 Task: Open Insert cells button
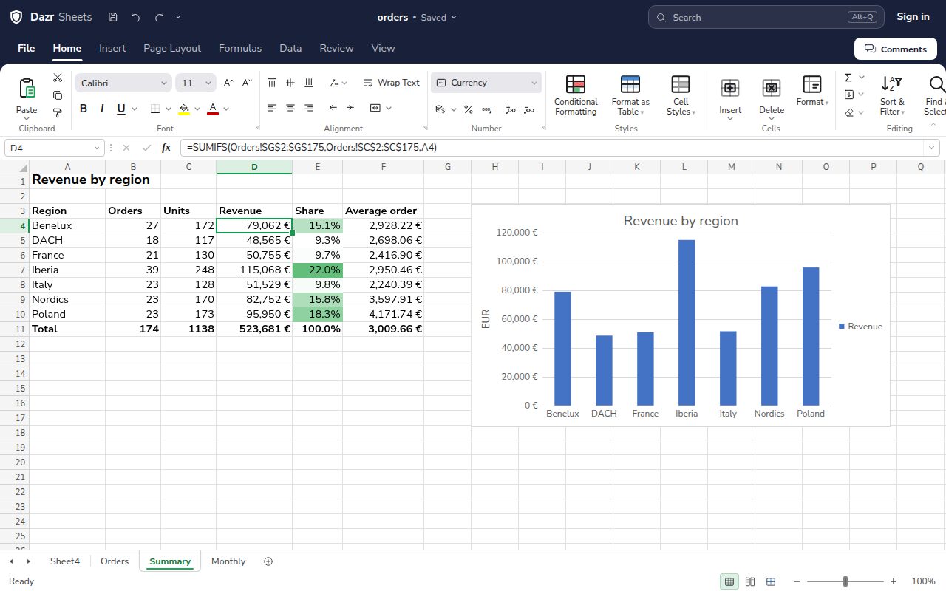pyautogui.click(x=730, y=98)
